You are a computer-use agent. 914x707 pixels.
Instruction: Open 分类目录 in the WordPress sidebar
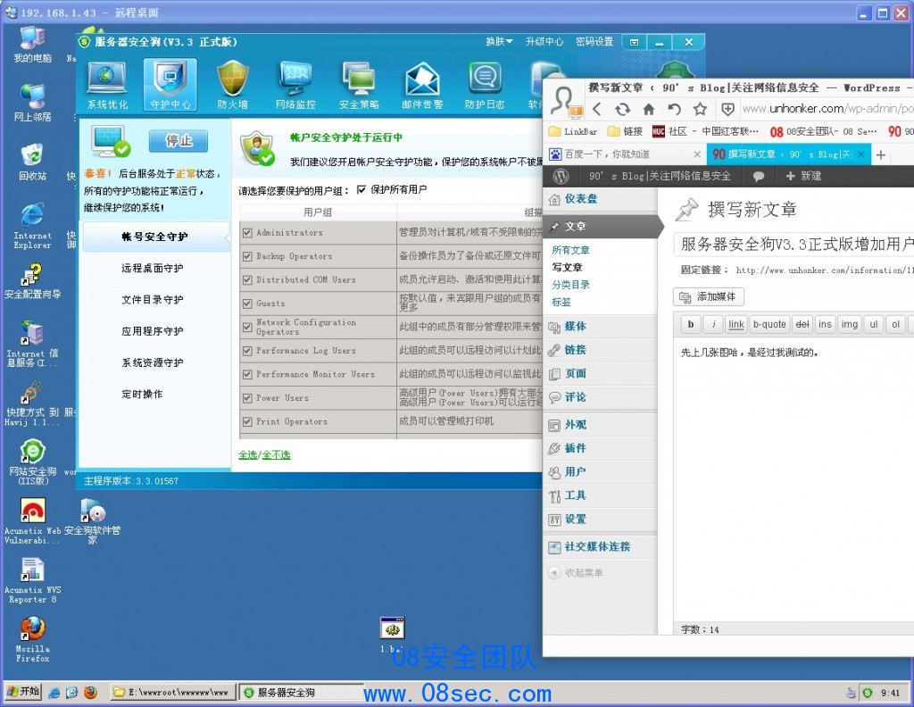coord(570,285)
